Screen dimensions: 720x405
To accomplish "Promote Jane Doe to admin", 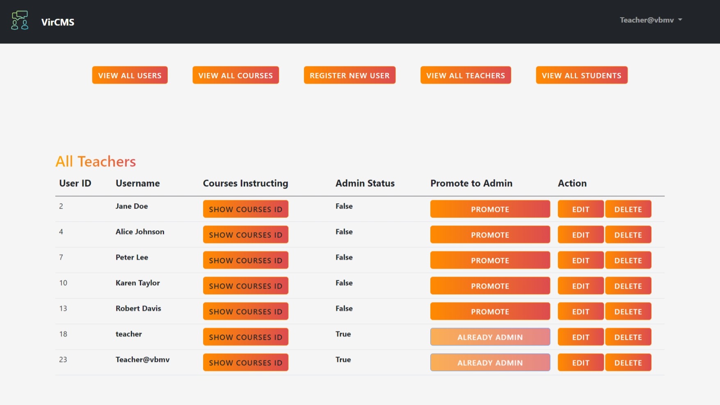I will click(x=490, y=209).
